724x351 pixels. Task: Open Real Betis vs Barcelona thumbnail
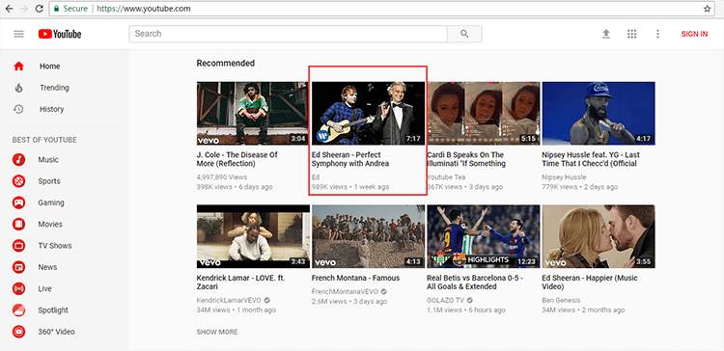[x=484, y=236]
